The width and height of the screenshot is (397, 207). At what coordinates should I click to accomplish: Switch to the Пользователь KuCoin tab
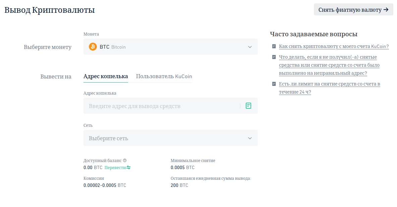164,76
